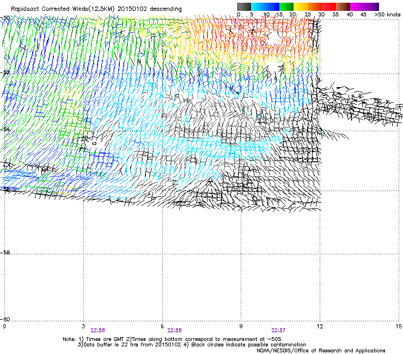Click the '-54' latitude axis label
Viewport: 403px width, 354px height.
5,129
